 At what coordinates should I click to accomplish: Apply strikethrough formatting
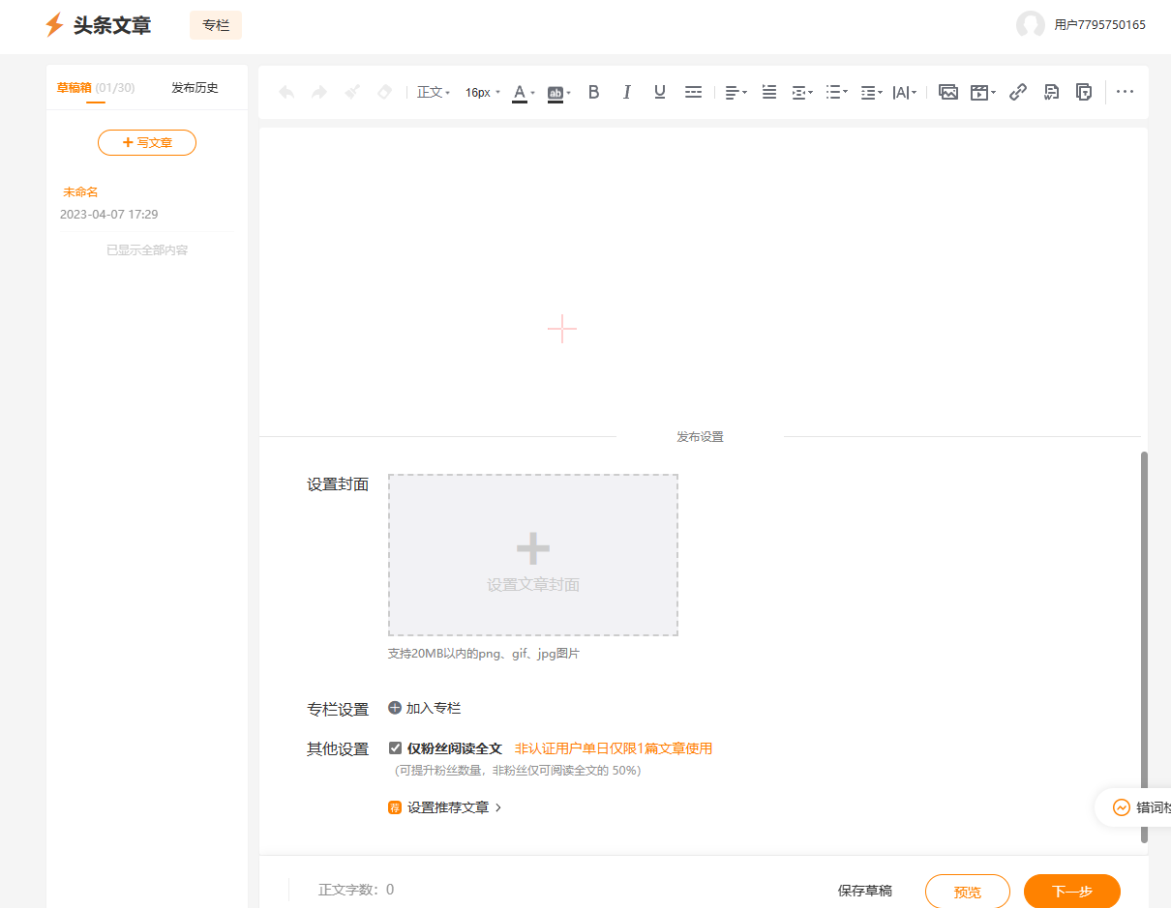tap(693, 92)
